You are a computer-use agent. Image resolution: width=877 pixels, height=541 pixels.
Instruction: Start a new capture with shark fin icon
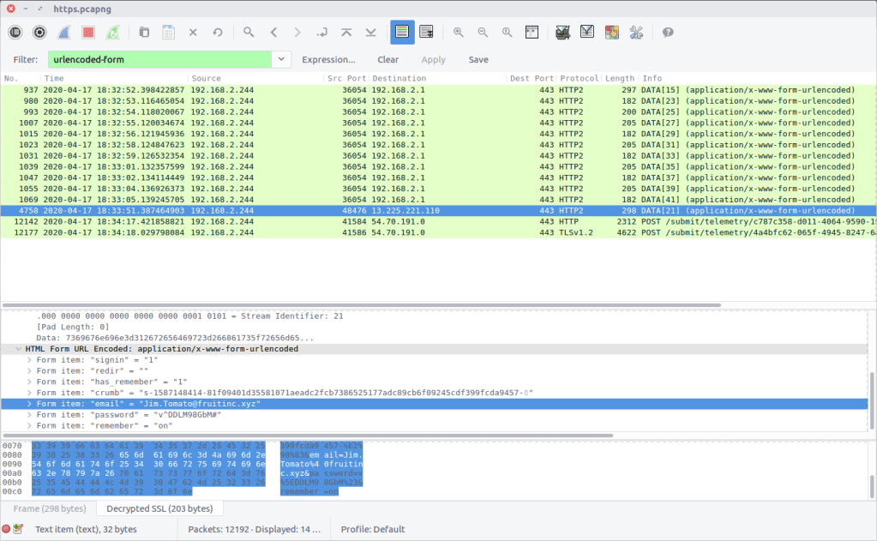tap(64, 33)
